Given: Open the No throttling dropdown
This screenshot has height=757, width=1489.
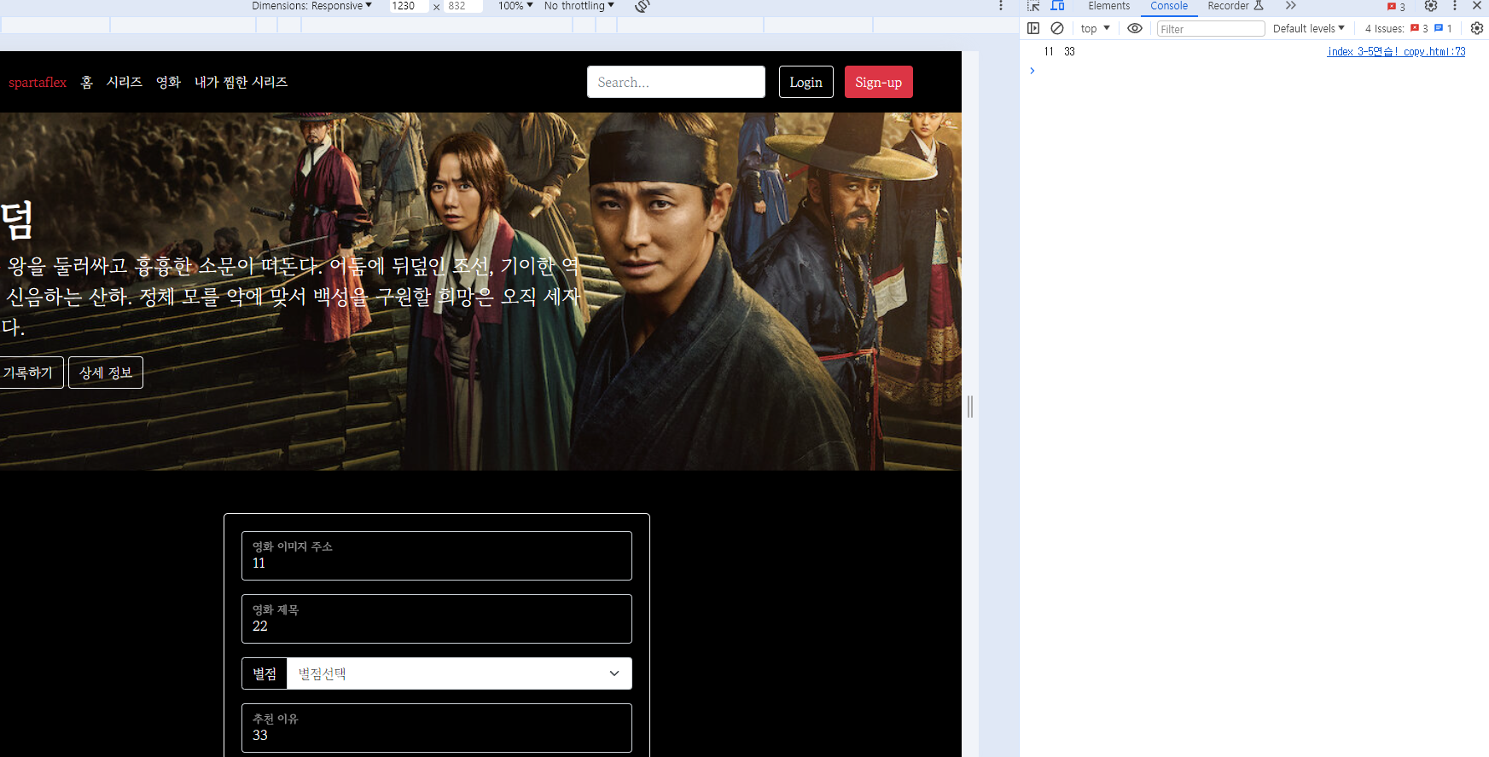Looking at the screenshot, I should (579, 6).
